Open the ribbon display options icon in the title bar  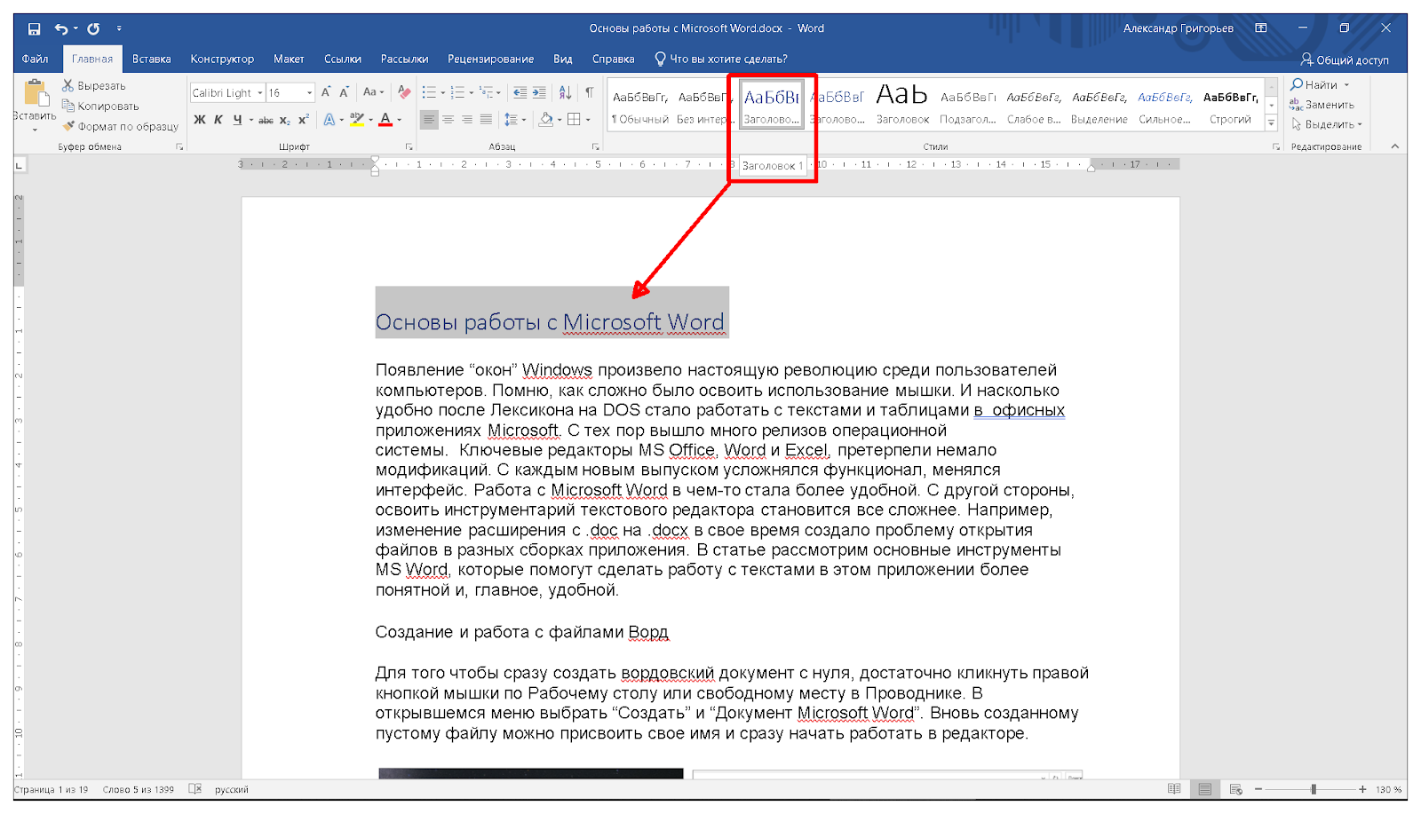(x=1260, y=28)
